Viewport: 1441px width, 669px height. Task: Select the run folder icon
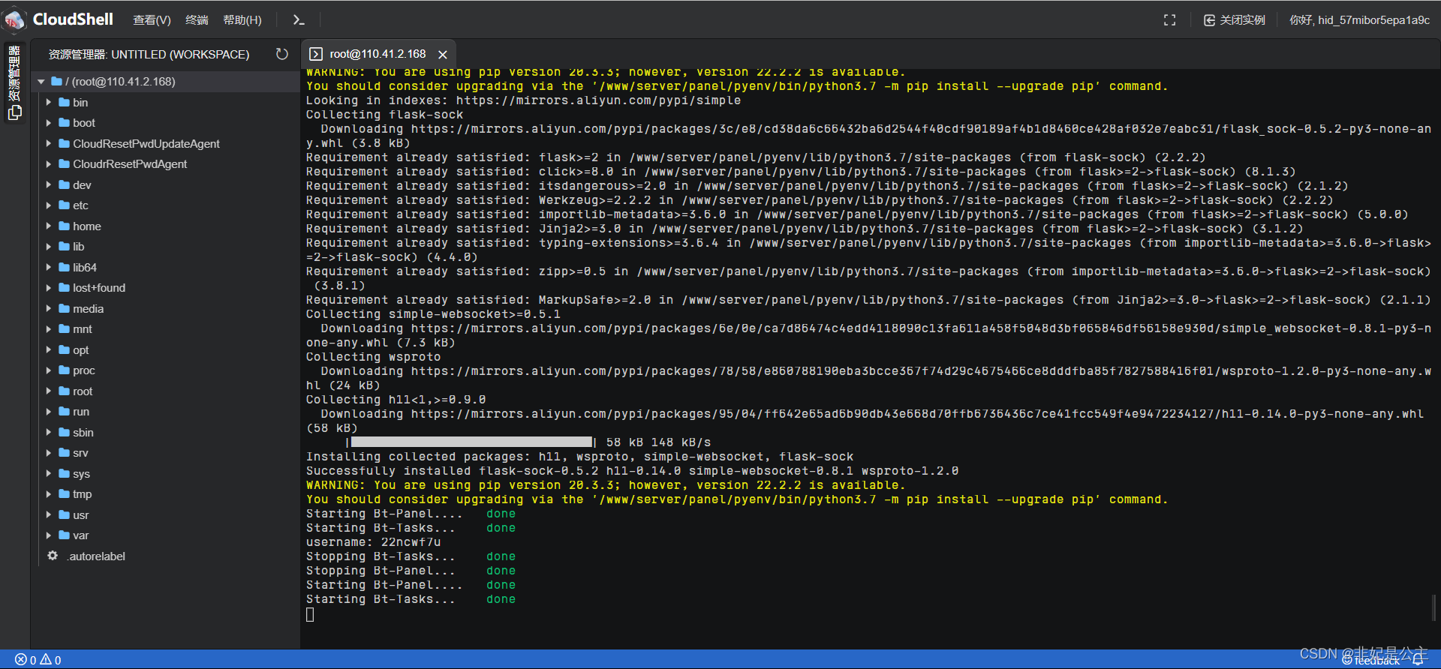[x=65, y=412]
